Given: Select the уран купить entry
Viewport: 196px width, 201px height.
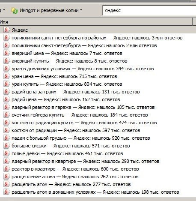Looking at the screenshot, I should point(67,84).
